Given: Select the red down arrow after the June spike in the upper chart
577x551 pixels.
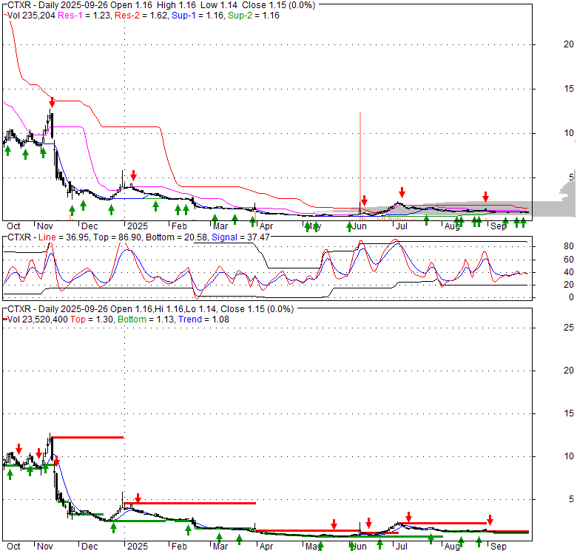Looking at the screenshot, I should [364, 200].
